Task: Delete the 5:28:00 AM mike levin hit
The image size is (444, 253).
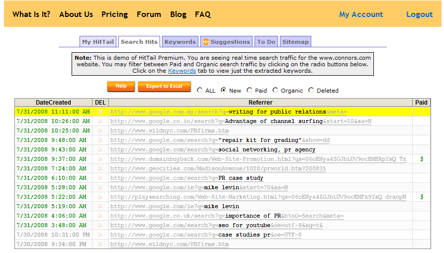Action: (100, 187)
